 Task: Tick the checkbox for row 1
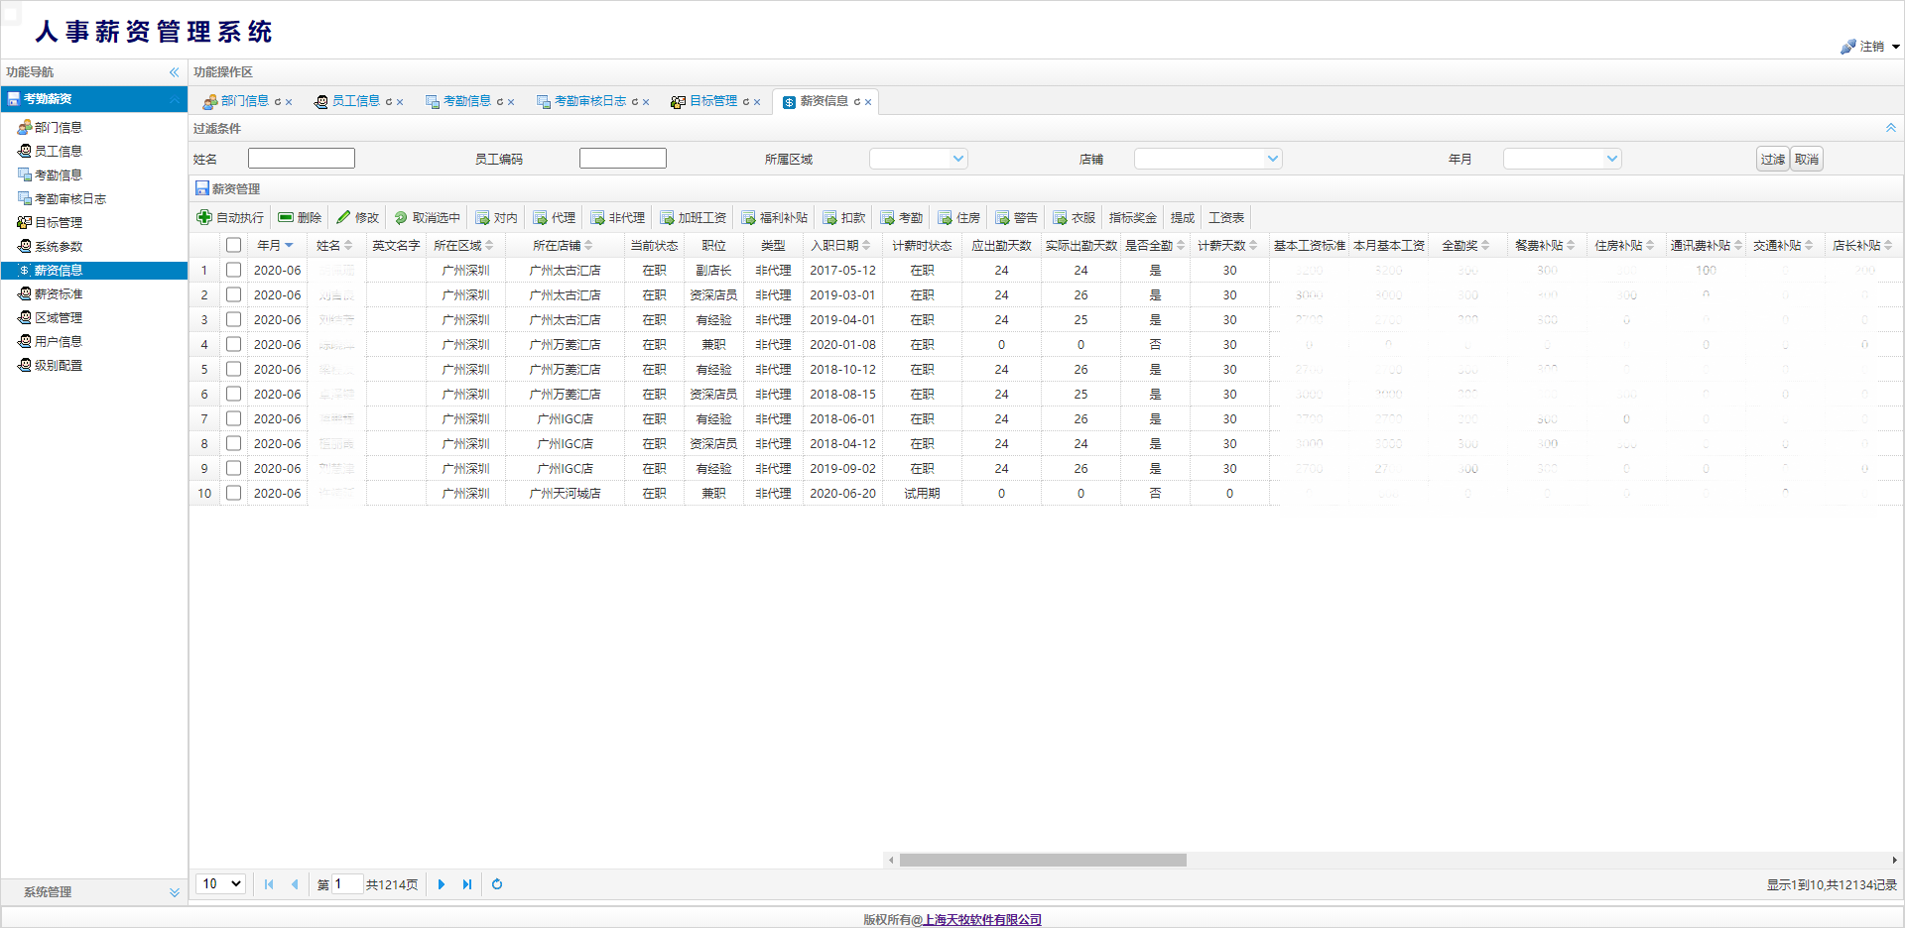click(x=233, y=270)
